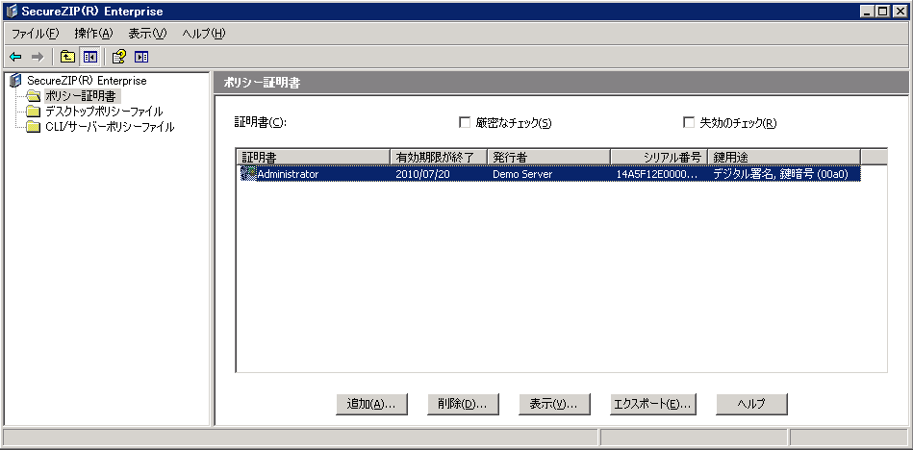This screenshot has height=450, width=913.
Task: Open the ファイル(F) menu
Action: pyautogui.click(x=35, y=34)
